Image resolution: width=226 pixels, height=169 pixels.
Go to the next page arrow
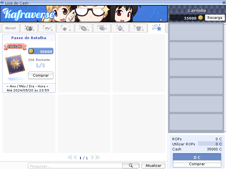[93, 157]
